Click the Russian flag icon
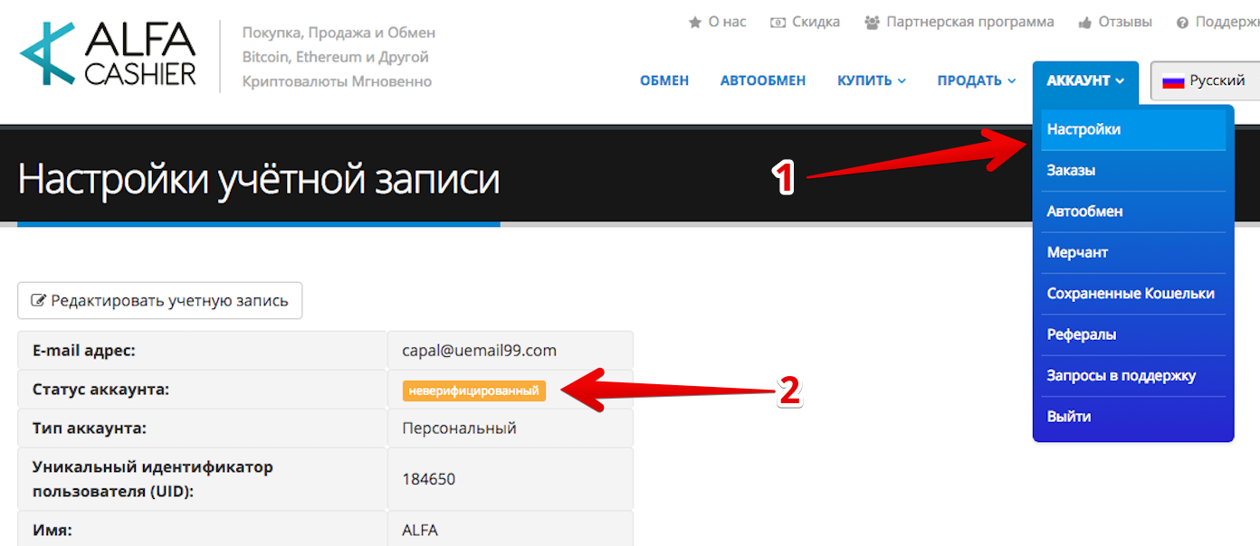Screen dimensions: 1260x546 click(x=1174, y=81)
